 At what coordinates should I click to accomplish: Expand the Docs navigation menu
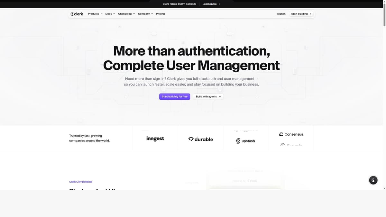110,14
